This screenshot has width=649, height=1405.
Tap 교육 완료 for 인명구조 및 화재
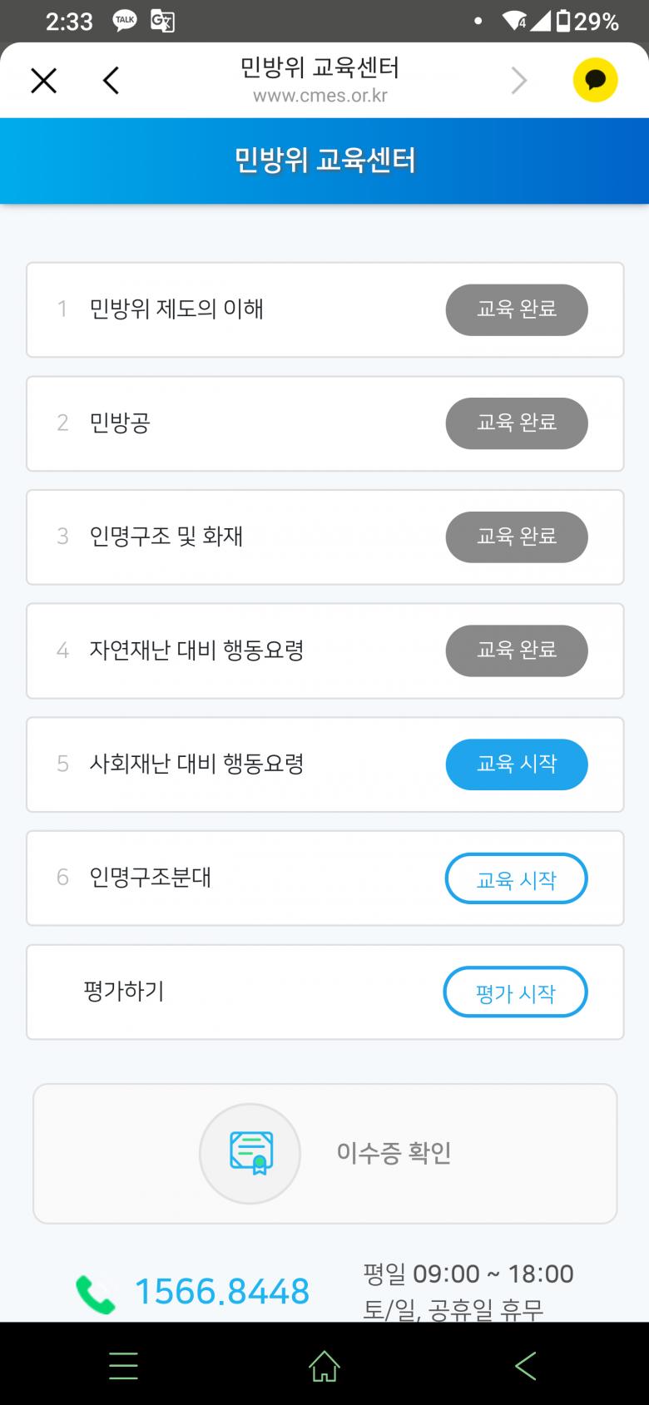[x=516, y=537]
